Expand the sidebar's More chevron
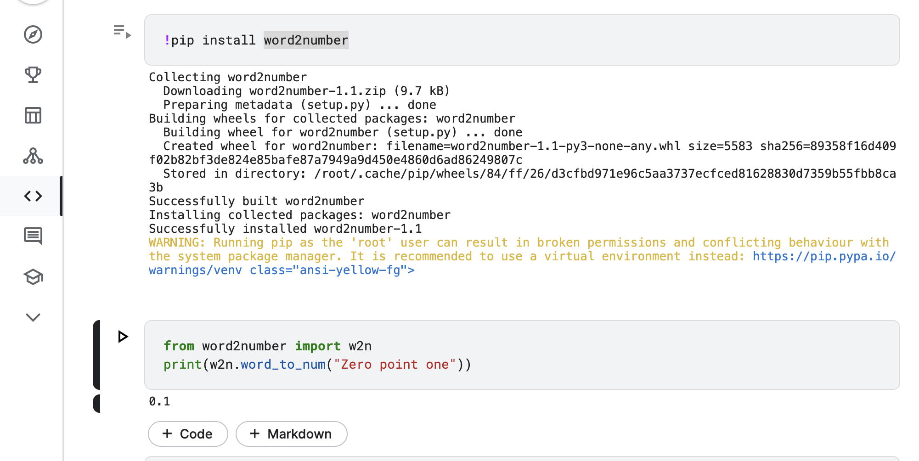Screen dimensions: 919x461 click(33, 317)
